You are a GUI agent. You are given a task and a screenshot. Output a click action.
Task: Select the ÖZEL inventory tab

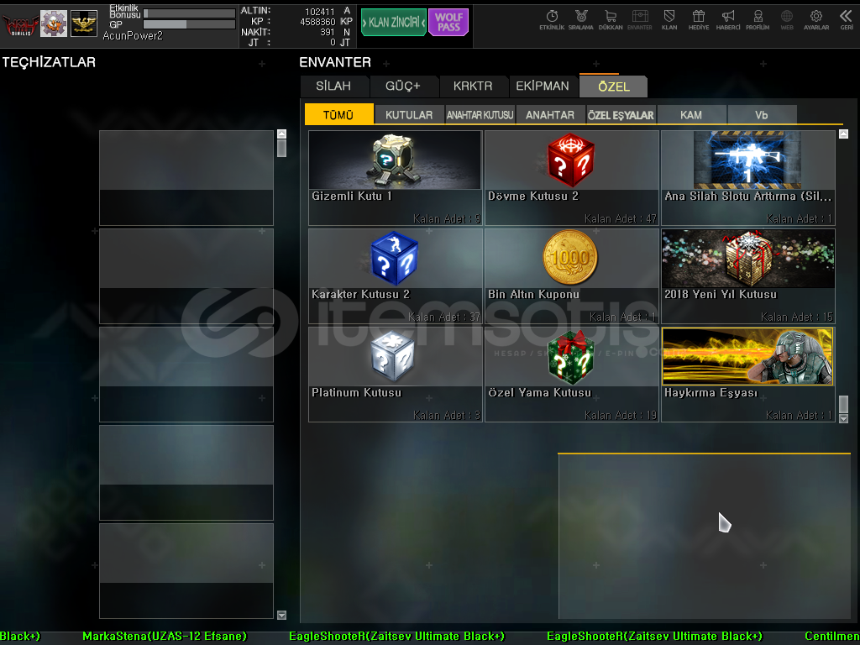(x=613, y=87)
